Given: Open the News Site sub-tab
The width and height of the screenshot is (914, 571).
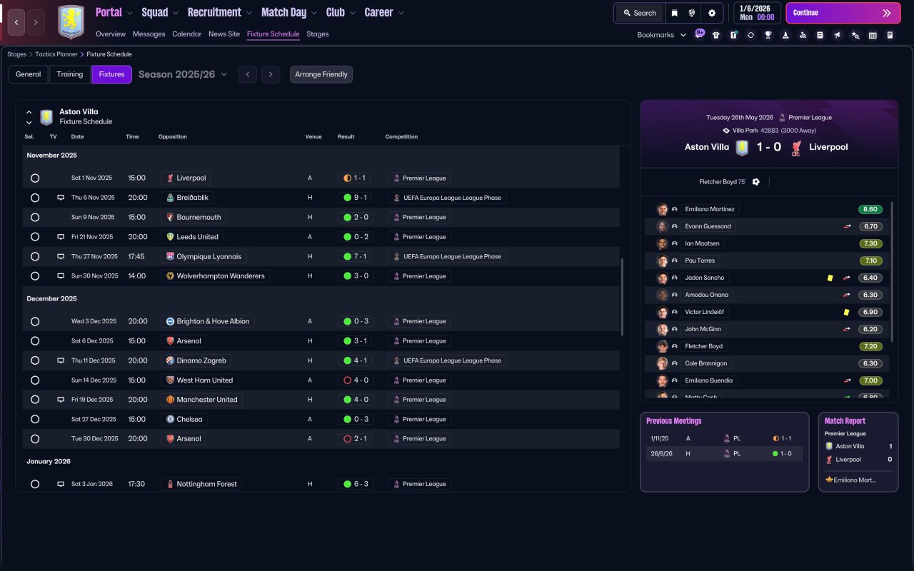Looking at the screenshot, I should (x=224, y=34).
